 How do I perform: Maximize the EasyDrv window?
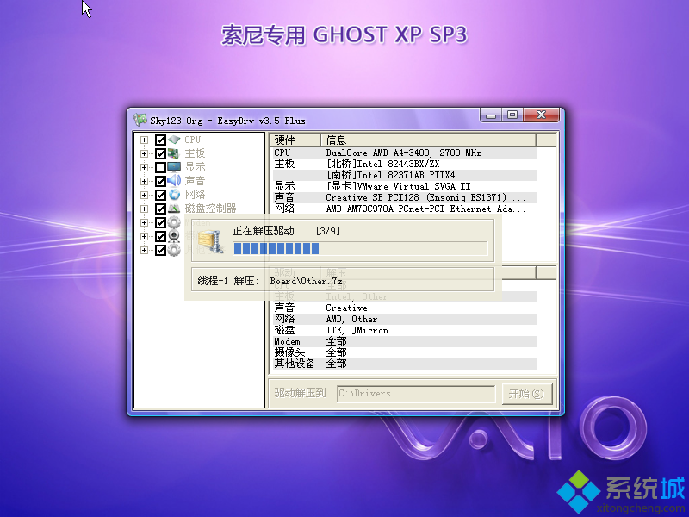point(512,115)
